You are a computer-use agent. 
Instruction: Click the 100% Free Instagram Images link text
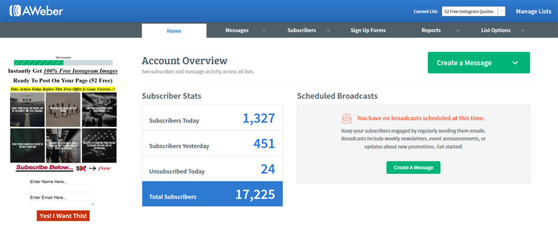point(81,71)
